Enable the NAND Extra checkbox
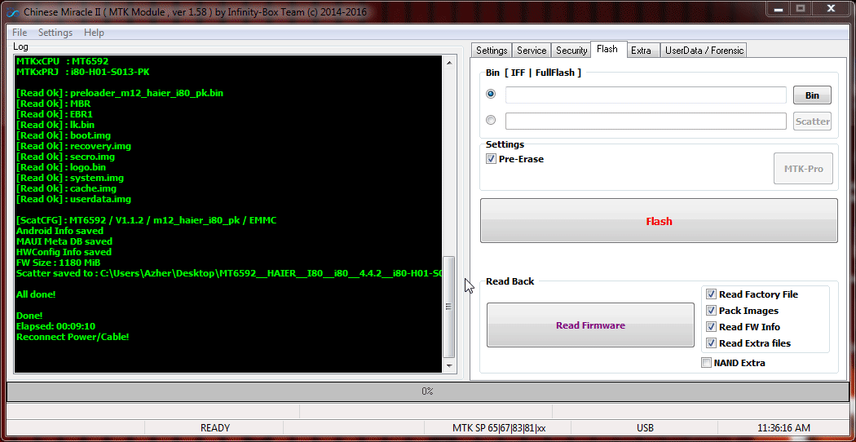The image size is (856, 442). coord(706,363)
